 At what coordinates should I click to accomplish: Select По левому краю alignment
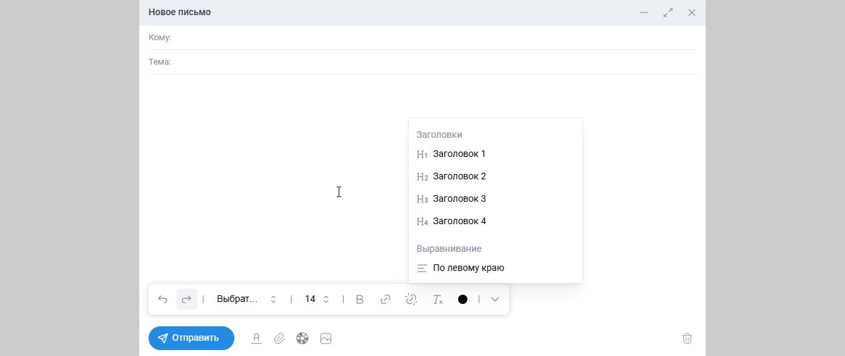[468, 268]
